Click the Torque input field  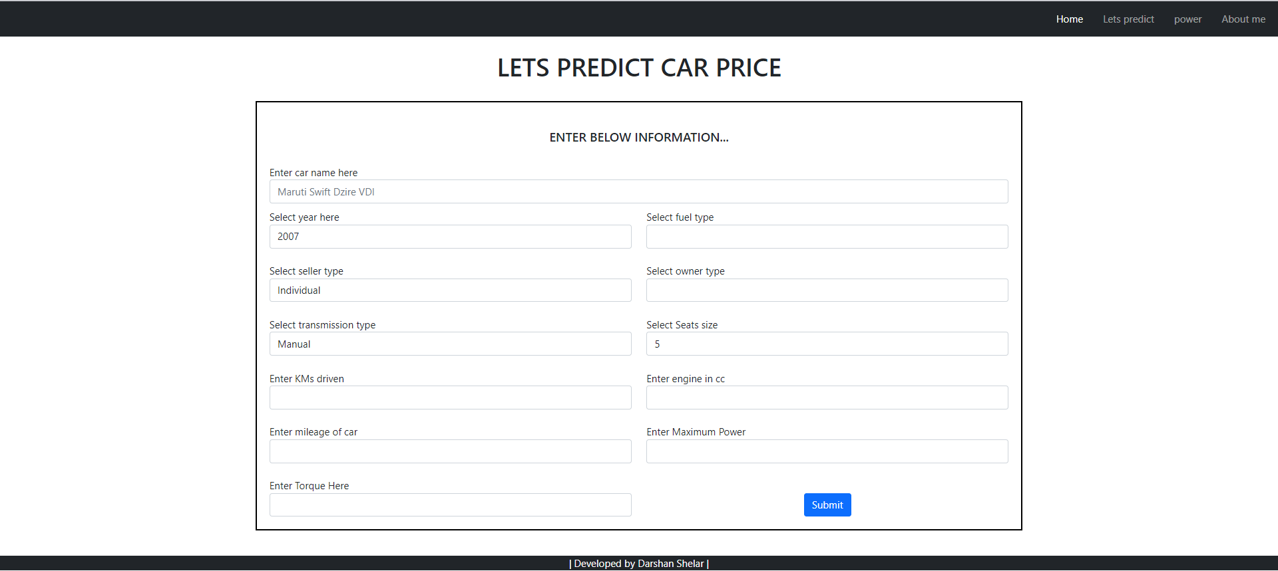coord(450,505)
